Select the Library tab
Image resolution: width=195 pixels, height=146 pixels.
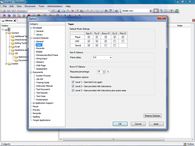[x=9, y=21]
